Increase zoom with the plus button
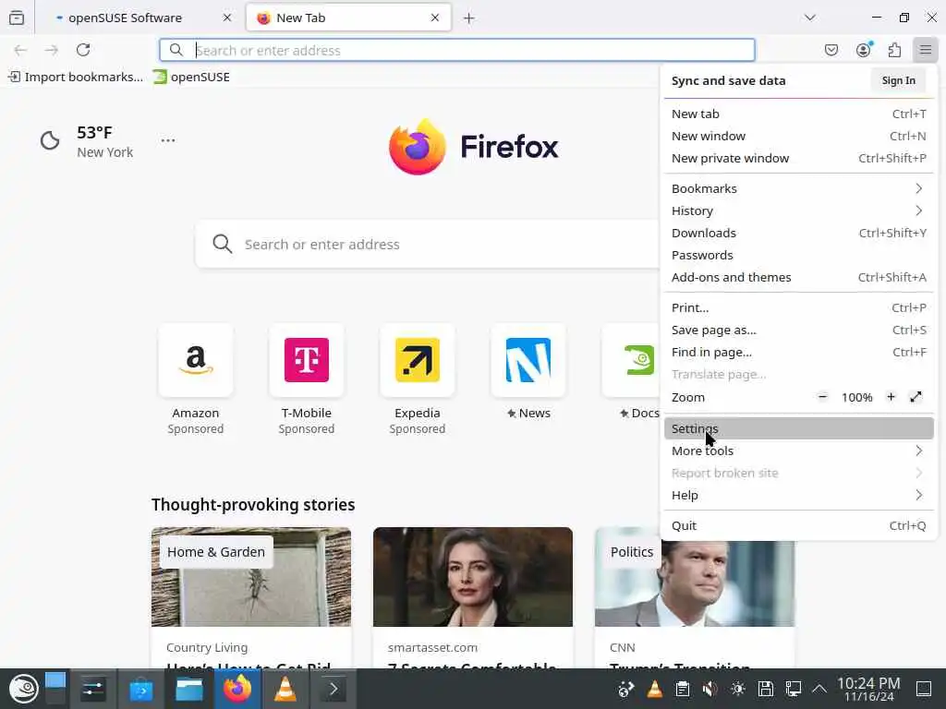 pos(891,397)
